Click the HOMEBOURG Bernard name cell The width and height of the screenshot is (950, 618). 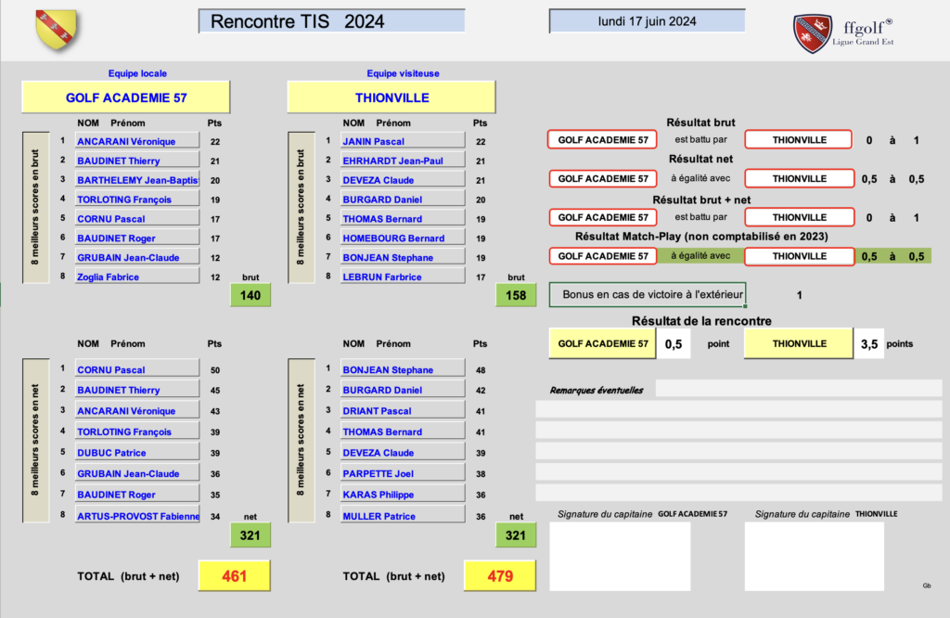(x=402, y=238)
